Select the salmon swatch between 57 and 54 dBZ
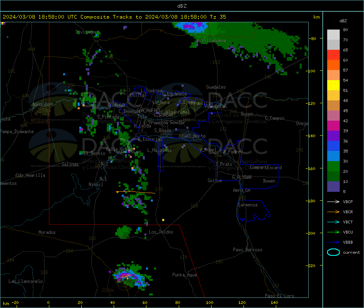364x308 pixels. pyautogui.click(x=333, y=75)
